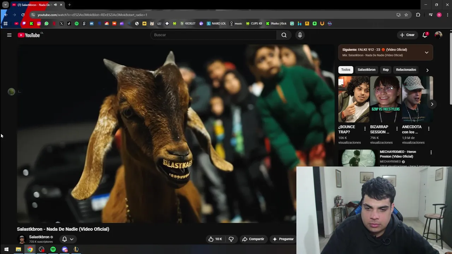The width and height of the screenshot is (452, 254).
Task: Open options for BIZARRAP SESSION short
Action: (x=397, y=129)
